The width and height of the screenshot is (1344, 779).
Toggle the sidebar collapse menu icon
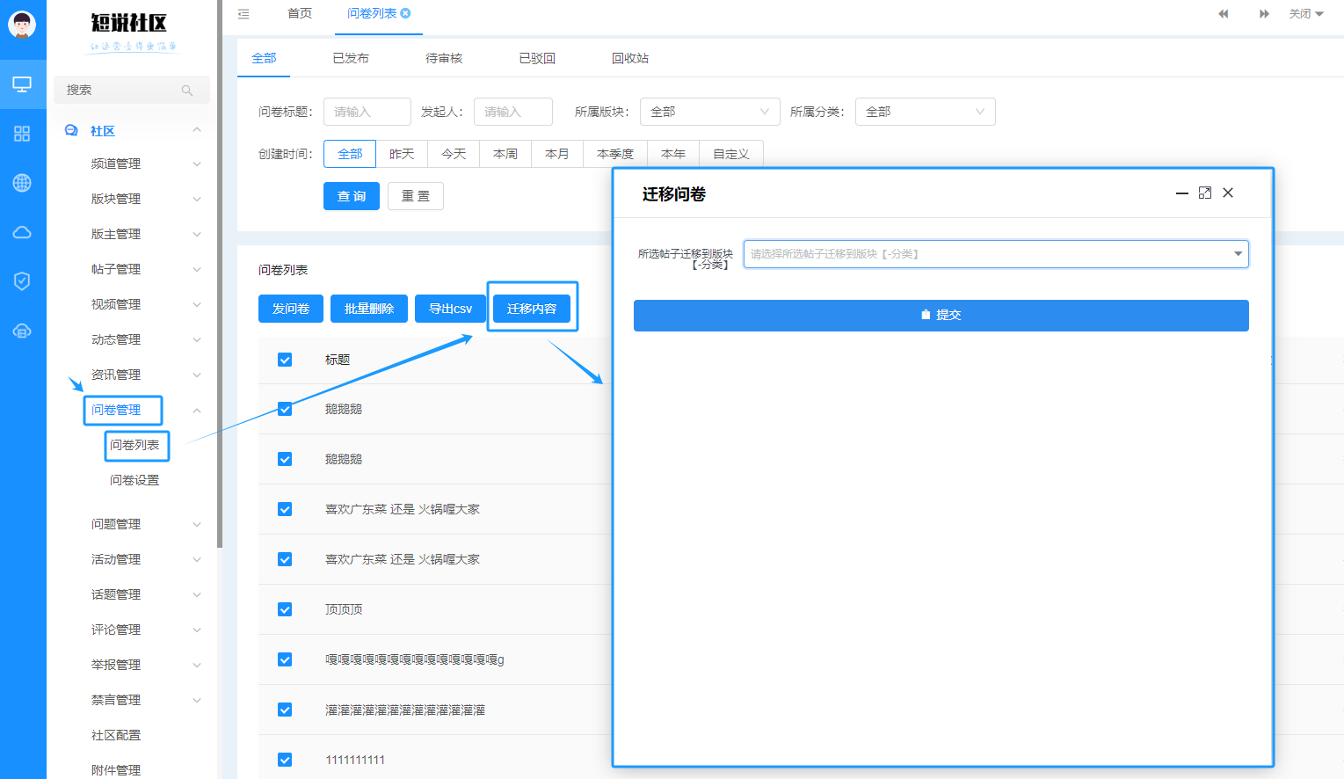[x=243, y=14]
